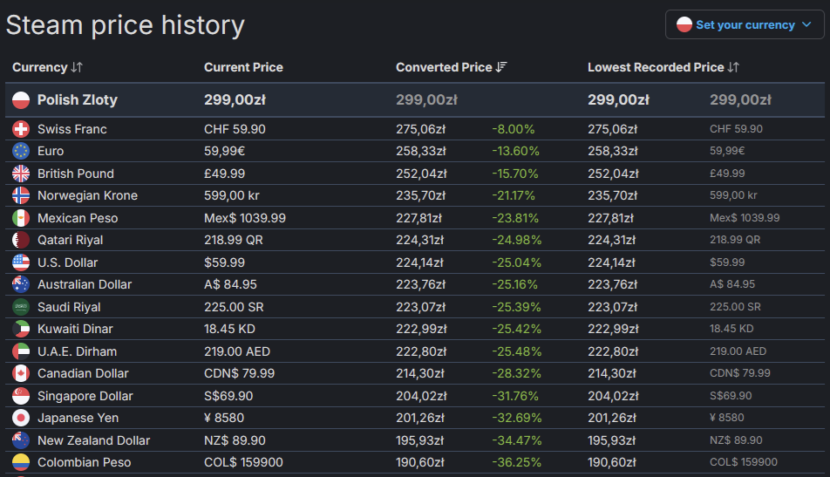Screen dimensions: 830x477
Task: Click the Japanese Yen flag icon
Action: (x=21, y=419)
